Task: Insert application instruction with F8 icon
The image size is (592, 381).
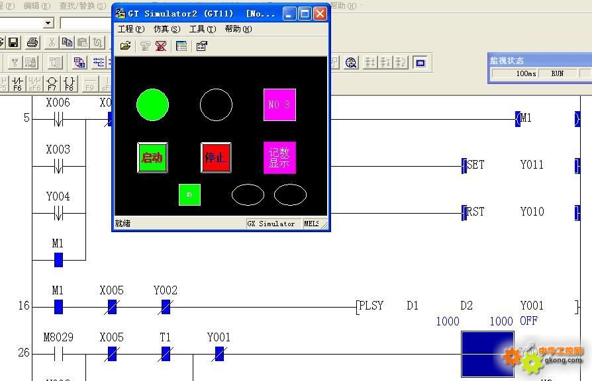Action: (69, 84)
